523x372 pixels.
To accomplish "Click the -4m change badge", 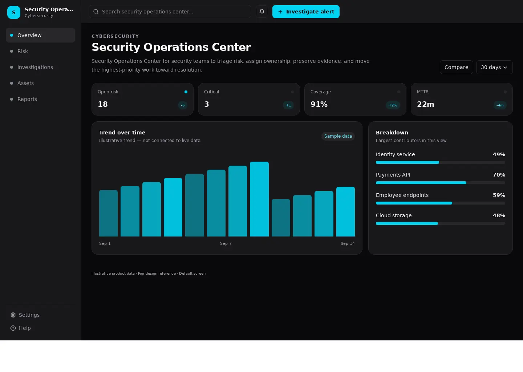I will [500, 105].
